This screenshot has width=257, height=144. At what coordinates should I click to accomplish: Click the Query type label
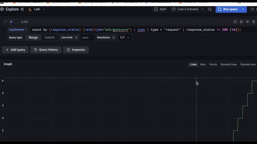[15, 38]
